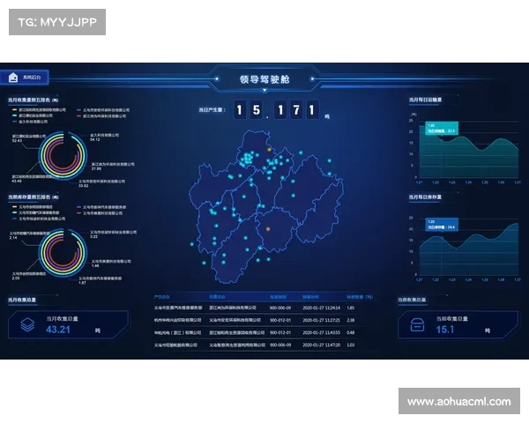This screenshot has width=529, height=423.
Task: Toggle the yellow legend entry in the 当前库存量前五排名 legend
Action: [x=33, y=207]
